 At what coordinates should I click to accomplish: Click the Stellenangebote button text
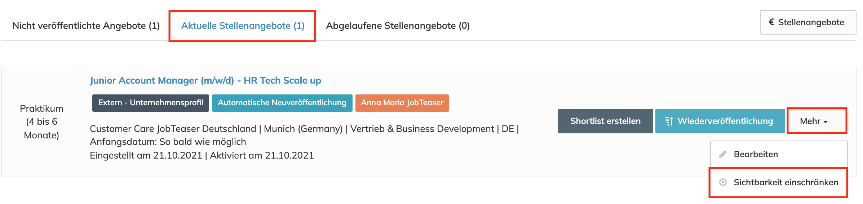pyautogui.click(x=811, y=22)
